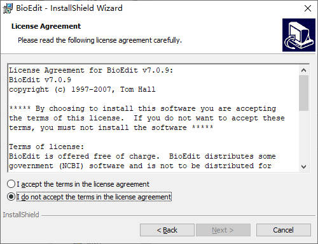Click the BioEdit installer icon in title bar
The width and height of the screenshot is (318, 244).
(8, 8)
